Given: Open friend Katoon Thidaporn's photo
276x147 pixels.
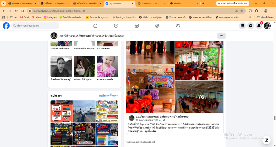Looking at the screenshot, I should click(84, 67).
